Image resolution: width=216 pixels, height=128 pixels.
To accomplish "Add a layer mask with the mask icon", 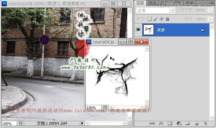I will click(x=170, y=123).
